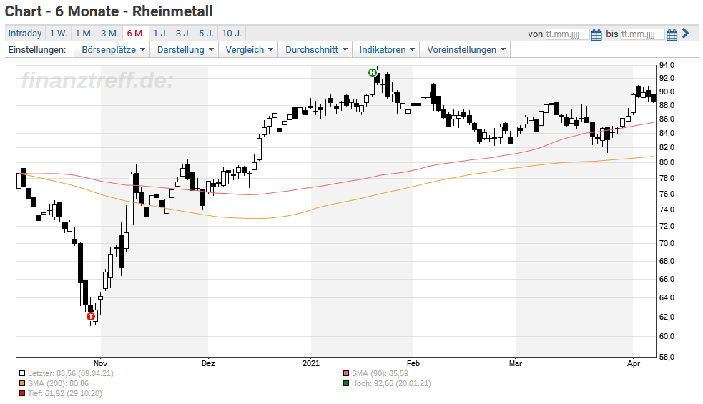Click the blue arrow to apply date range
This screenshot has width=703, height=404.
[686, 33]
